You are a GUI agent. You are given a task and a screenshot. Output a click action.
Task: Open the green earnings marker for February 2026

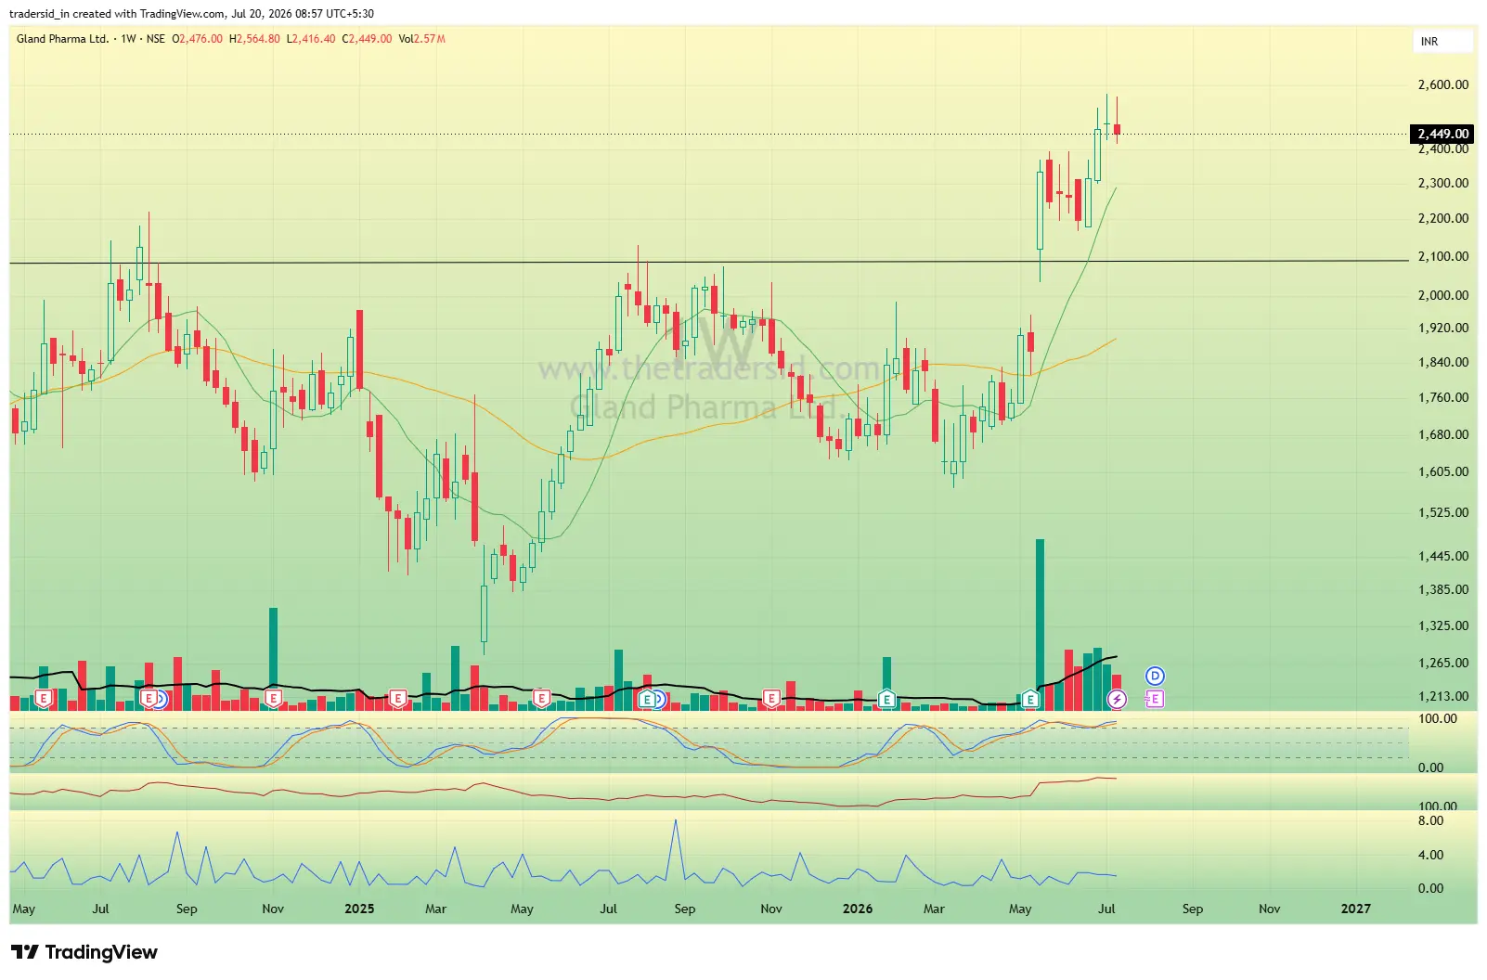[886, 699]
